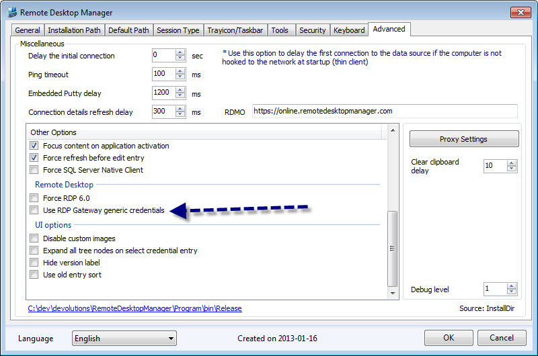Screen dimensions: 538x356
Task: Uncheck Force refresh before edit entry
Action: (x=34, y=158)
